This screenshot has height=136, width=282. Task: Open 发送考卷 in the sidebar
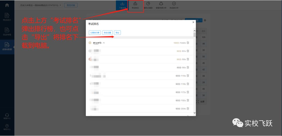7,32
